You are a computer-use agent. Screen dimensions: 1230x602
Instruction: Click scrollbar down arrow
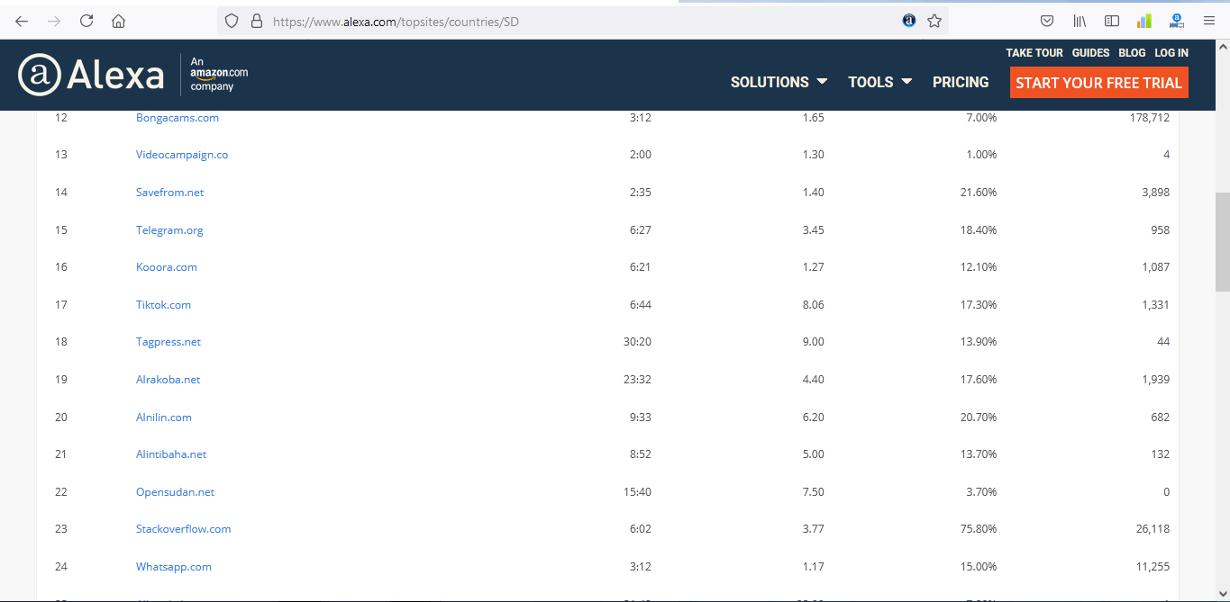pos(1222,593)
